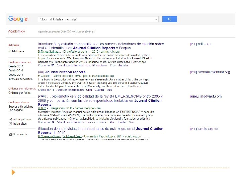Click Citado por 56 under first result

coord(46,66)
